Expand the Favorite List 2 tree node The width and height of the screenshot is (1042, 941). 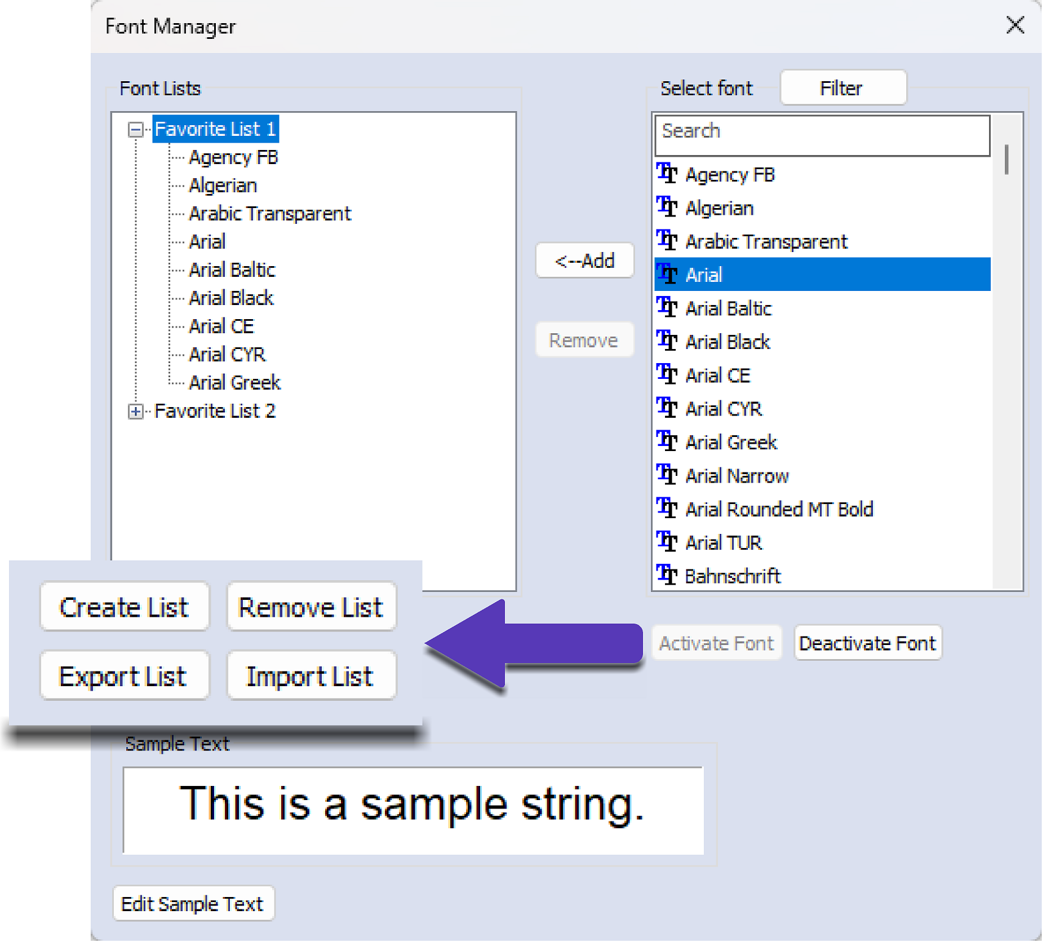coord(135,412)
